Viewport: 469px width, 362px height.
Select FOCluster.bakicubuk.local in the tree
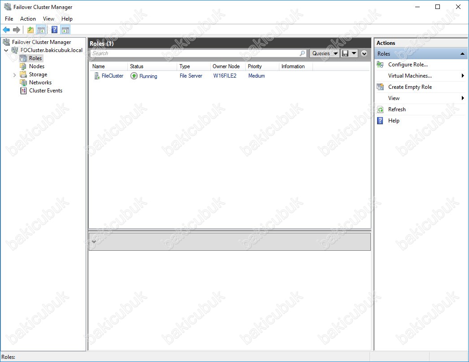point(52,50)
